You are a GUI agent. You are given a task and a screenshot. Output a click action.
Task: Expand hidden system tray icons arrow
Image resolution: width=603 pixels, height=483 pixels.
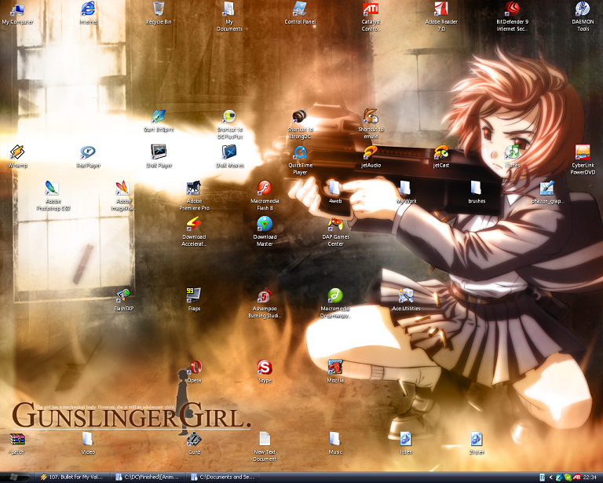click(x=550, y=478)
